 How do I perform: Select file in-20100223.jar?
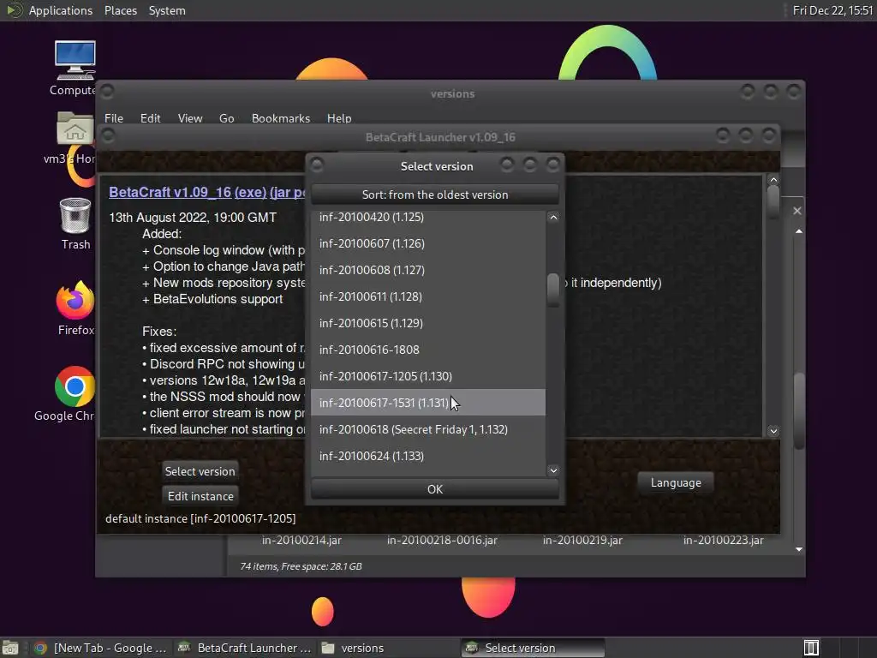click(723, 541)
